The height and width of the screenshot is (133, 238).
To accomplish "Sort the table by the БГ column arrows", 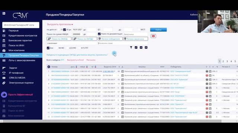I will coord(95,67).
